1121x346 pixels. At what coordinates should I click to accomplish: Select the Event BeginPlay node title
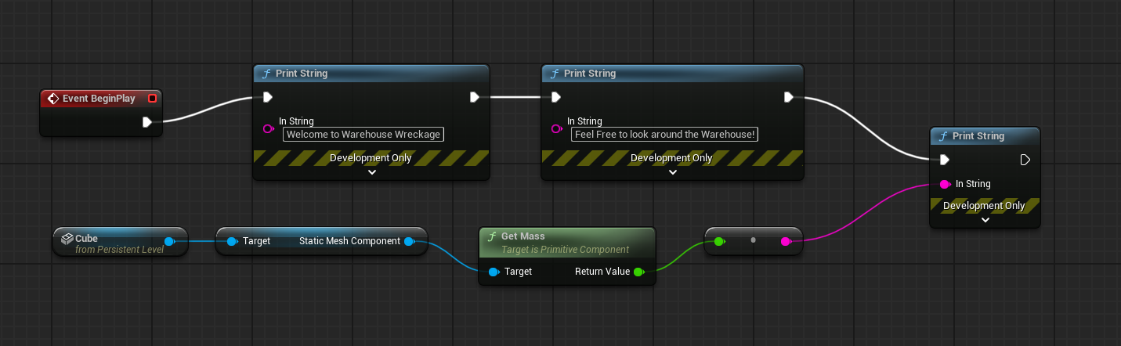tap(99, 99)
